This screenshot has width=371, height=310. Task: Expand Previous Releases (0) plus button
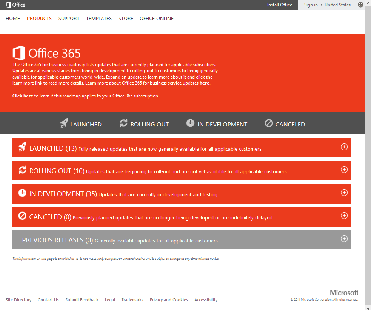coord(344,239)
